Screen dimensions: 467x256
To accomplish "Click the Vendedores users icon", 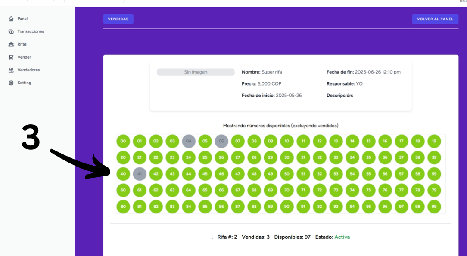I will [x=11, y=70].
